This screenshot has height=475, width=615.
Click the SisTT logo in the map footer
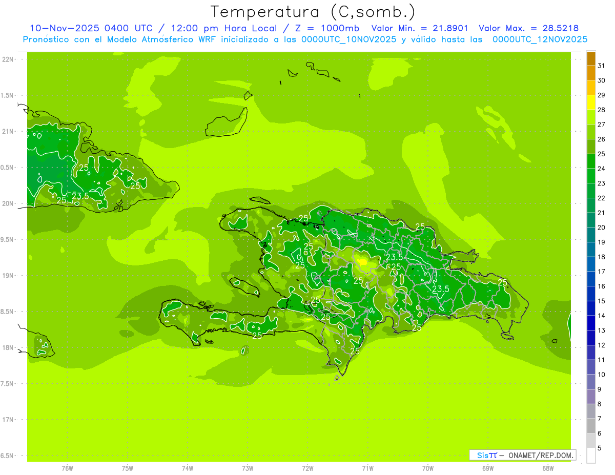coord(487,455)
